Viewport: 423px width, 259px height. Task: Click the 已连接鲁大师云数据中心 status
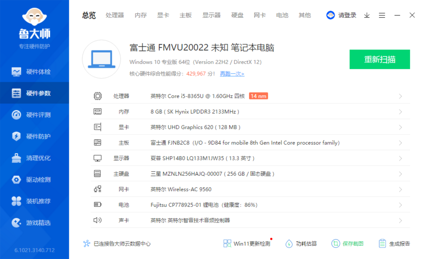tap(122, 244)
